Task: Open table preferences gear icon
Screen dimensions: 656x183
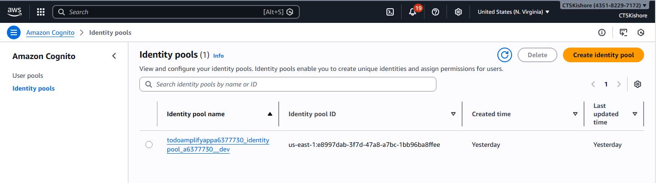Action: tap(637, 84)
